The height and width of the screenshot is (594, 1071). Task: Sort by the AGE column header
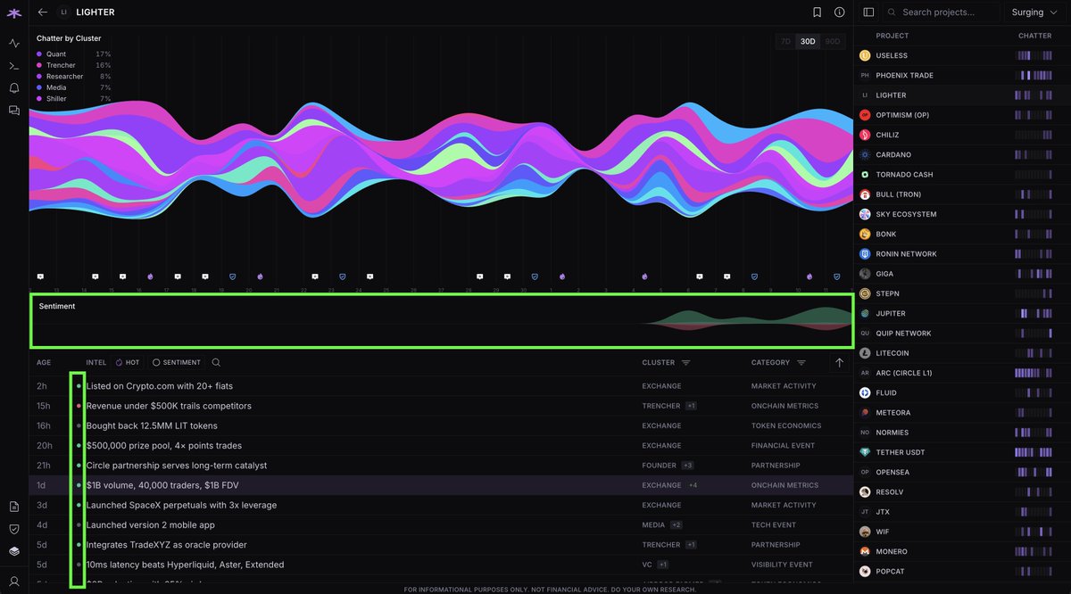tap(44, 363)
